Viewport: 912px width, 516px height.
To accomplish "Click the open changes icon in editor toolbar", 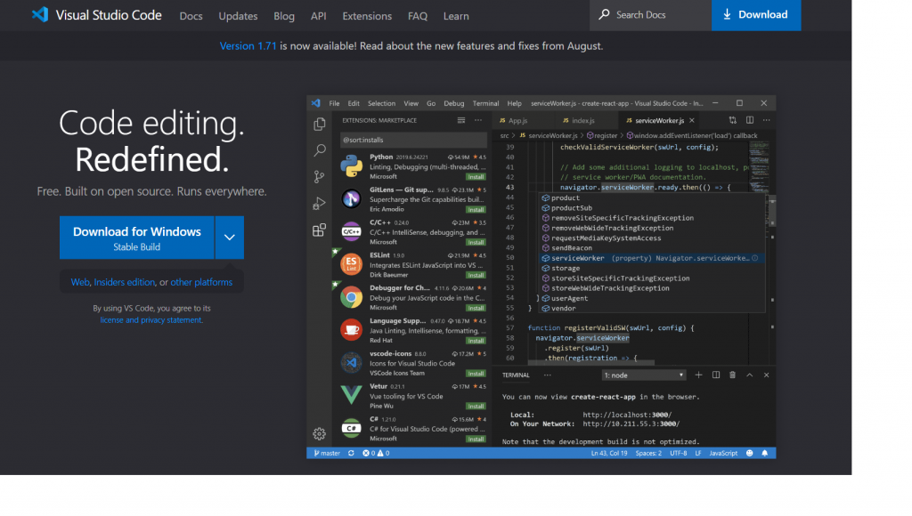I will click(733, 120).
